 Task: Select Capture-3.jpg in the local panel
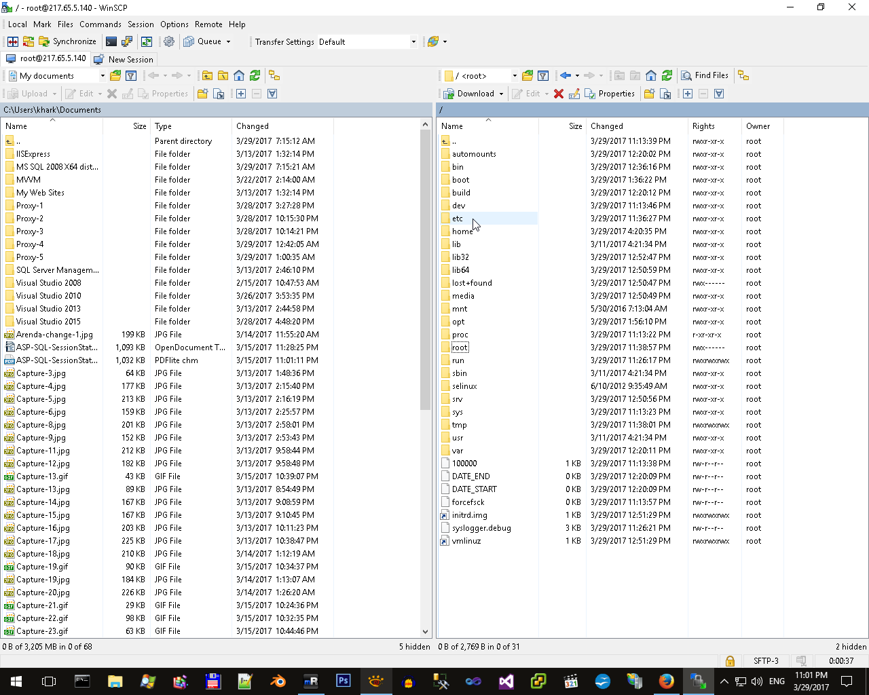click(x=41, y=373)
